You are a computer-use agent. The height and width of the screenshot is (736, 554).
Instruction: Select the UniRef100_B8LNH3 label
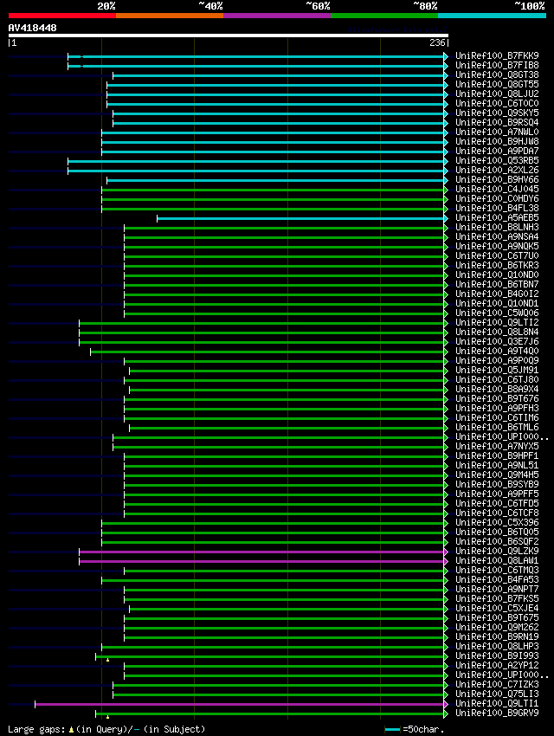pyautogui.click(x=497, y=227)
